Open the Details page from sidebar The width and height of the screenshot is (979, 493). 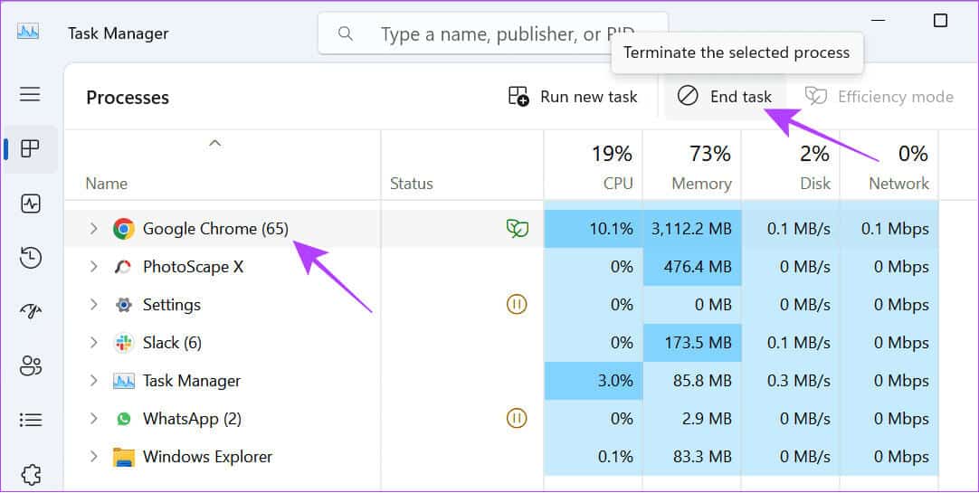[30, 420]
